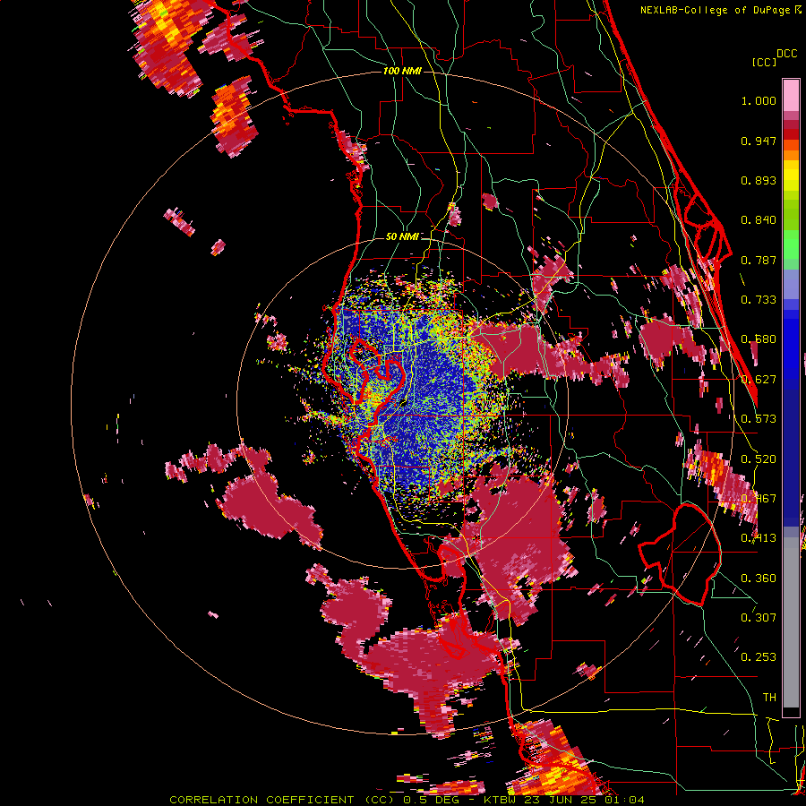Click the 0.253 color scale value
Image resolution: width=806 pixels, height=806 pixels.
click(x=759, y=657)
